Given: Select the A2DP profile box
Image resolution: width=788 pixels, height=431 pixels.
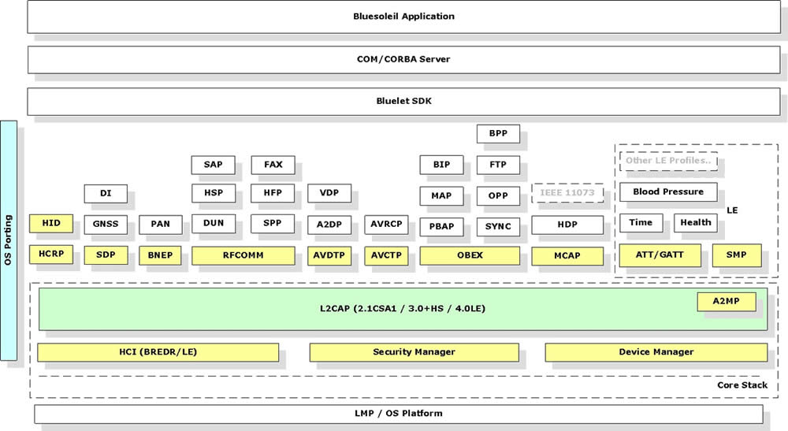Looking at the screenshot, I should 329,225.
